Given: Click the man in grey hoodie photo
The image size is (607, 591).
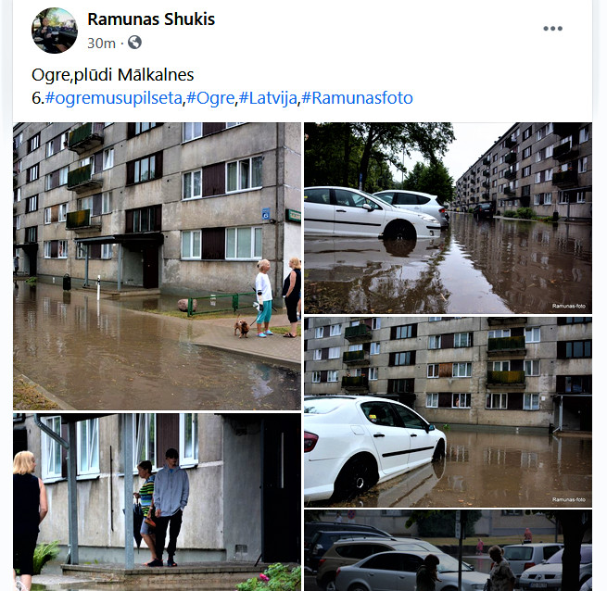Looking at the screenshot, I should coord(169,507).
